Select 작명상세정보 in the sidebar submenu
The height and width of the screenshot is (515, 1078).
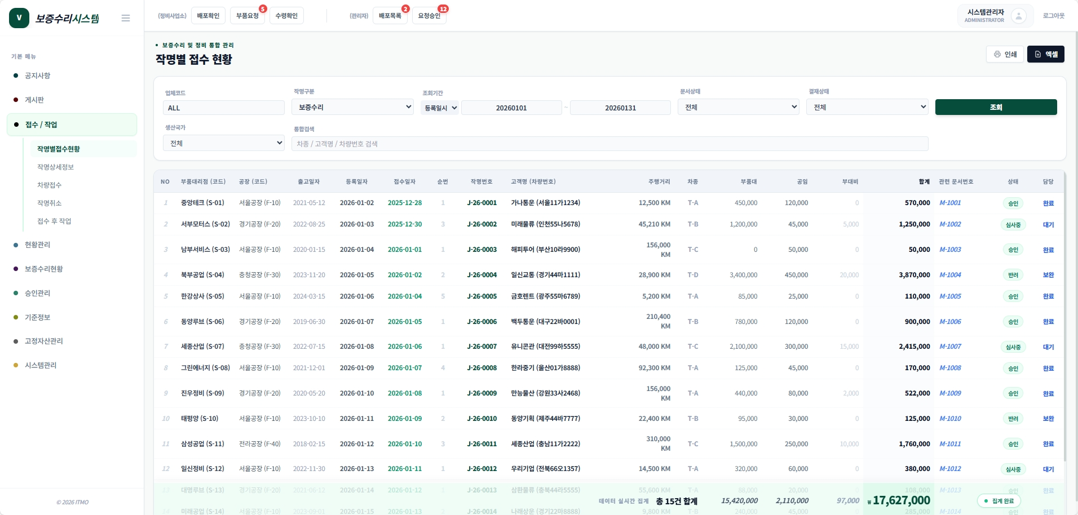[55, 167]
